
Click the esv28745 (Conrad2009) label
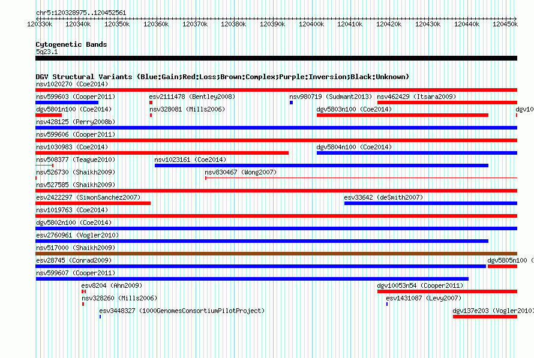[x=74, y=260]
